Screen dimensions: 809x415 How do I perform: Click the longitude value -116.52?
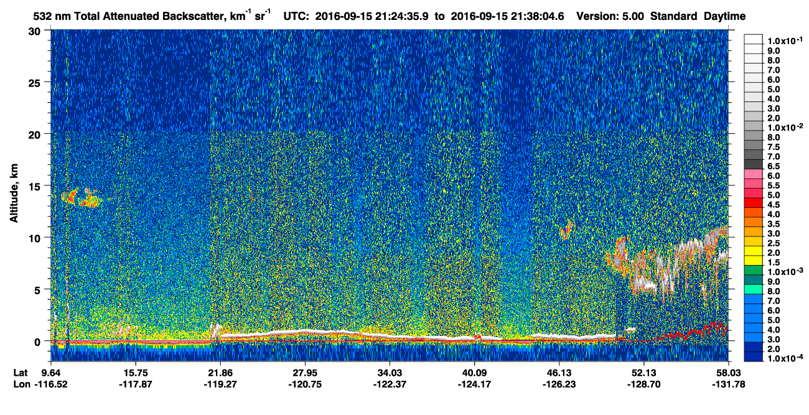click(x=52, y=384)
